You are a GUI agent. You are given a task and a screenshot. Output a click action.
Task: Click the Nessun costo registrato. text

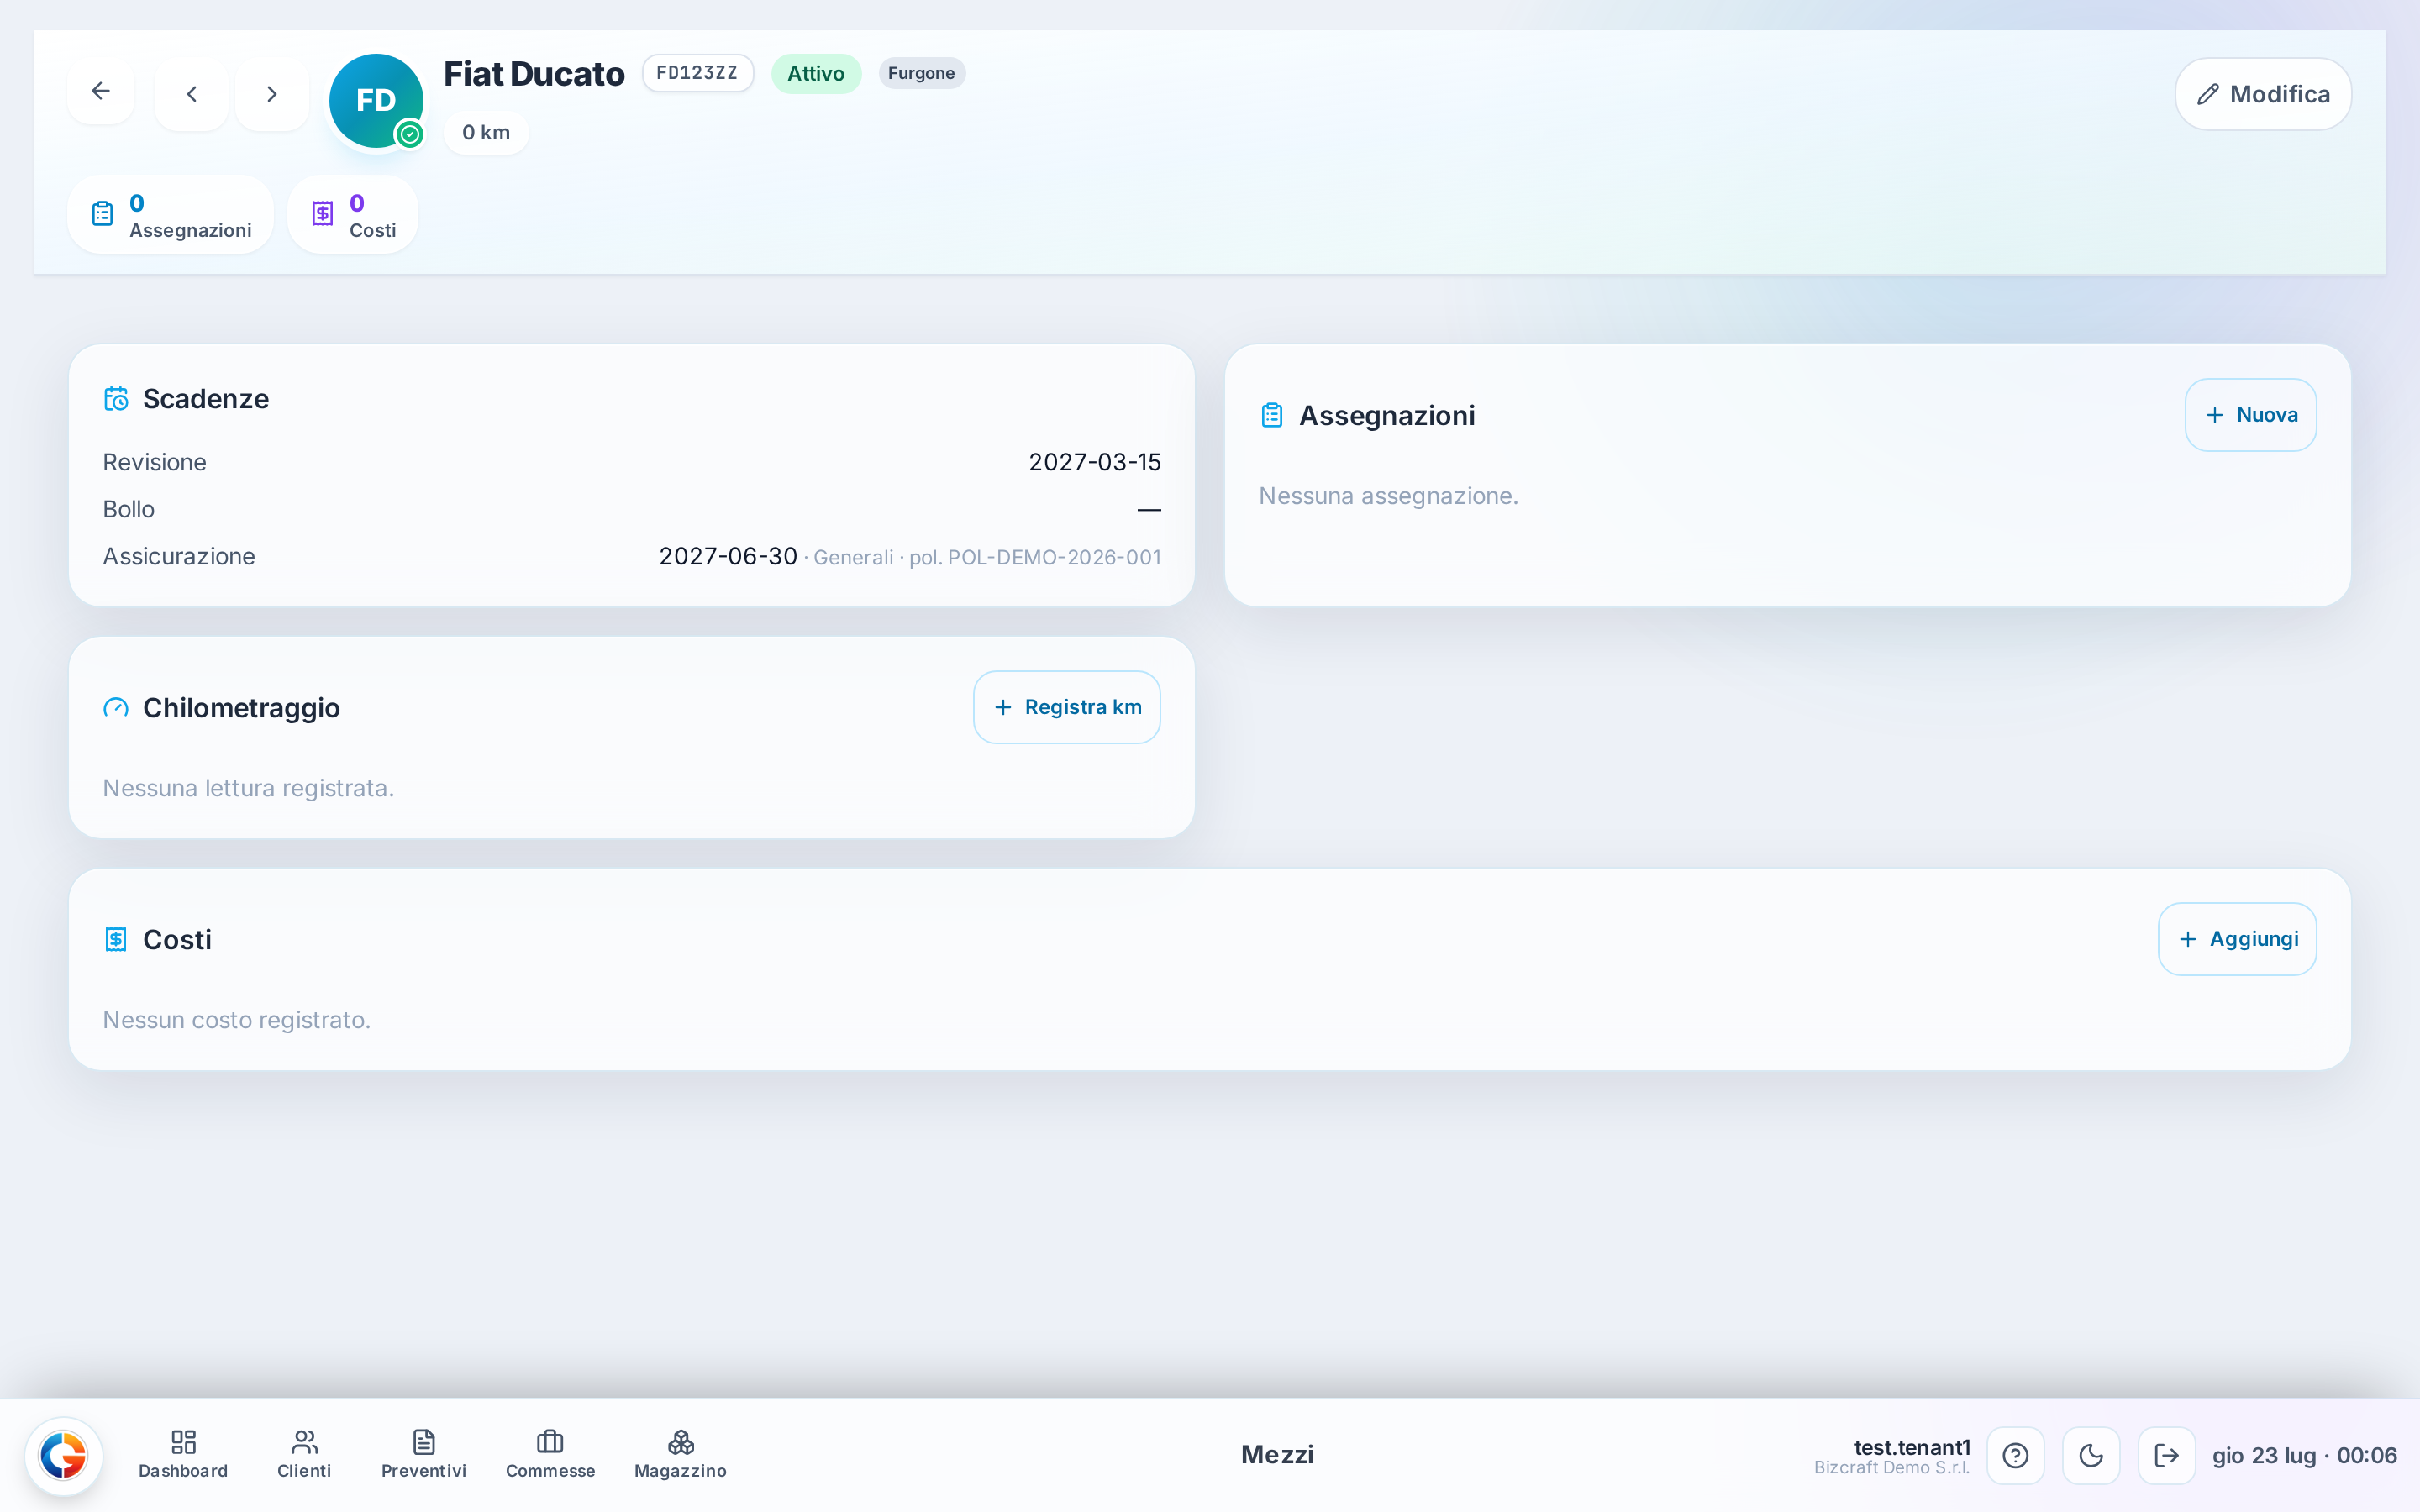[x=237, y=1020]
